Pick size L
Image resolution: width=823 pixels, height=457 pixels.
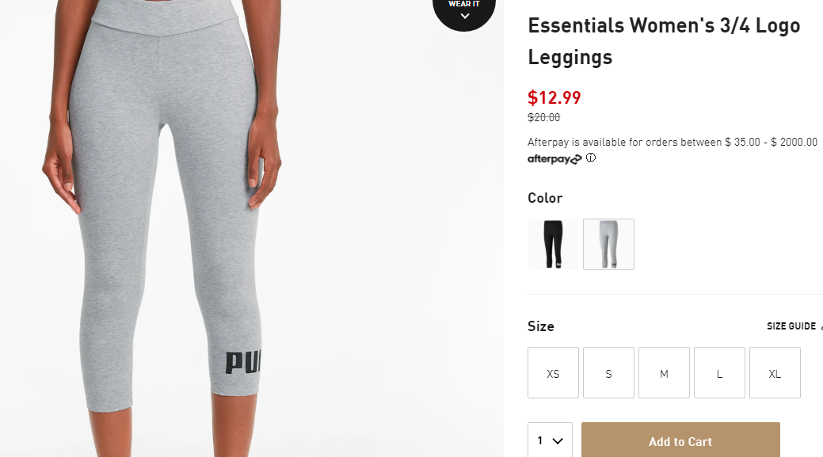[x=719, y=372]
